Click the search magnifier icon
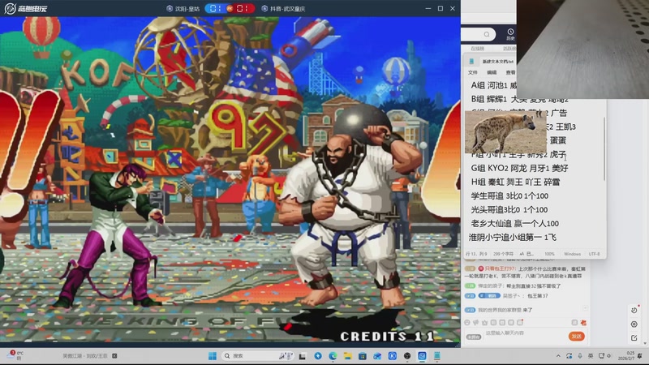649x365 pixels. coord(487,34)
